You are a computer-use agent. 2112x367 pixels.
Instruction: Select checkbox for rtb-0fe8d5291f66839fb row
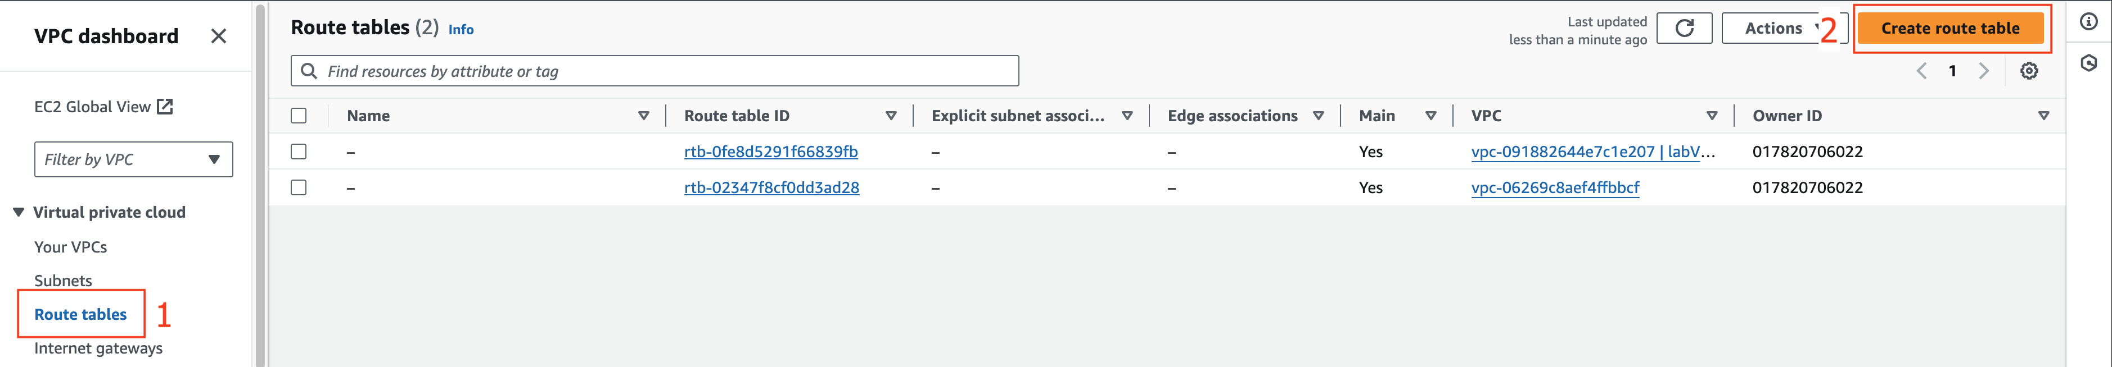tap(299, 152)
